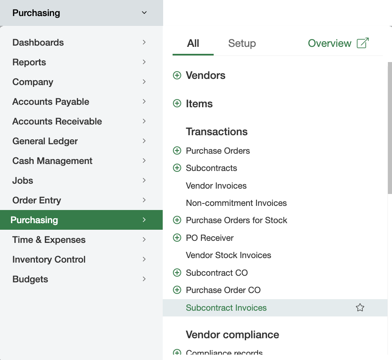Select the highlighted Purchasing menu item
The width and height of the screenshot is (392, 360).
(x=81, y=220)
